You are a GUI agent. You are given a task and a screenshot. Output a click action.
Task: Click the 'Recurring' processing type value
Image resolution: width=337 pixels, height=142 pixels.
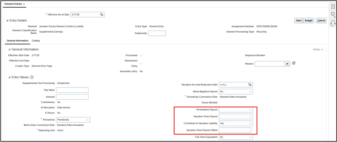(261, 32)
